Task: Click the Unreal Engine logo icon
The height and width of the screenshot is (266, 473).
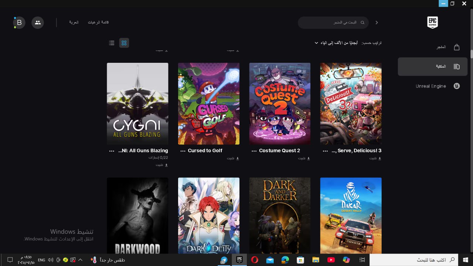Action: click(457, 86)
